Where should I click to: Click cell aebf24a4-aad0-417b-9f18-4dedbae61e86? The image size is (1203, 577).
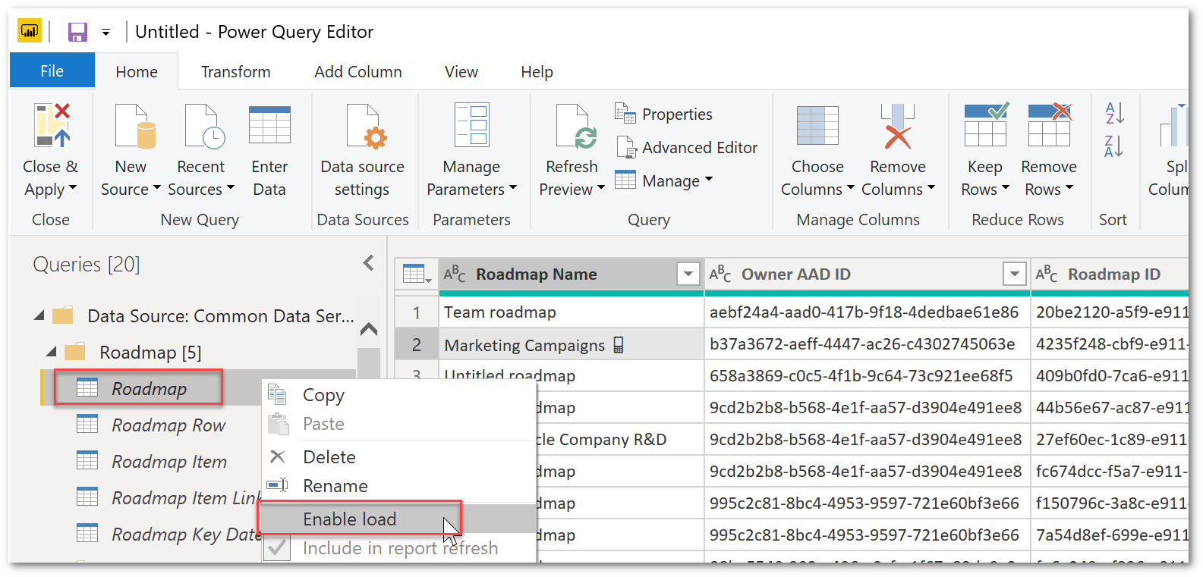coord(867,312)
